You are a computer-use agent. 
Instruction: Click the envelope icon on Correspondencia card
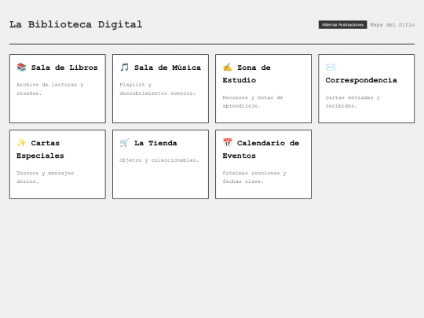tap(331, 67)
